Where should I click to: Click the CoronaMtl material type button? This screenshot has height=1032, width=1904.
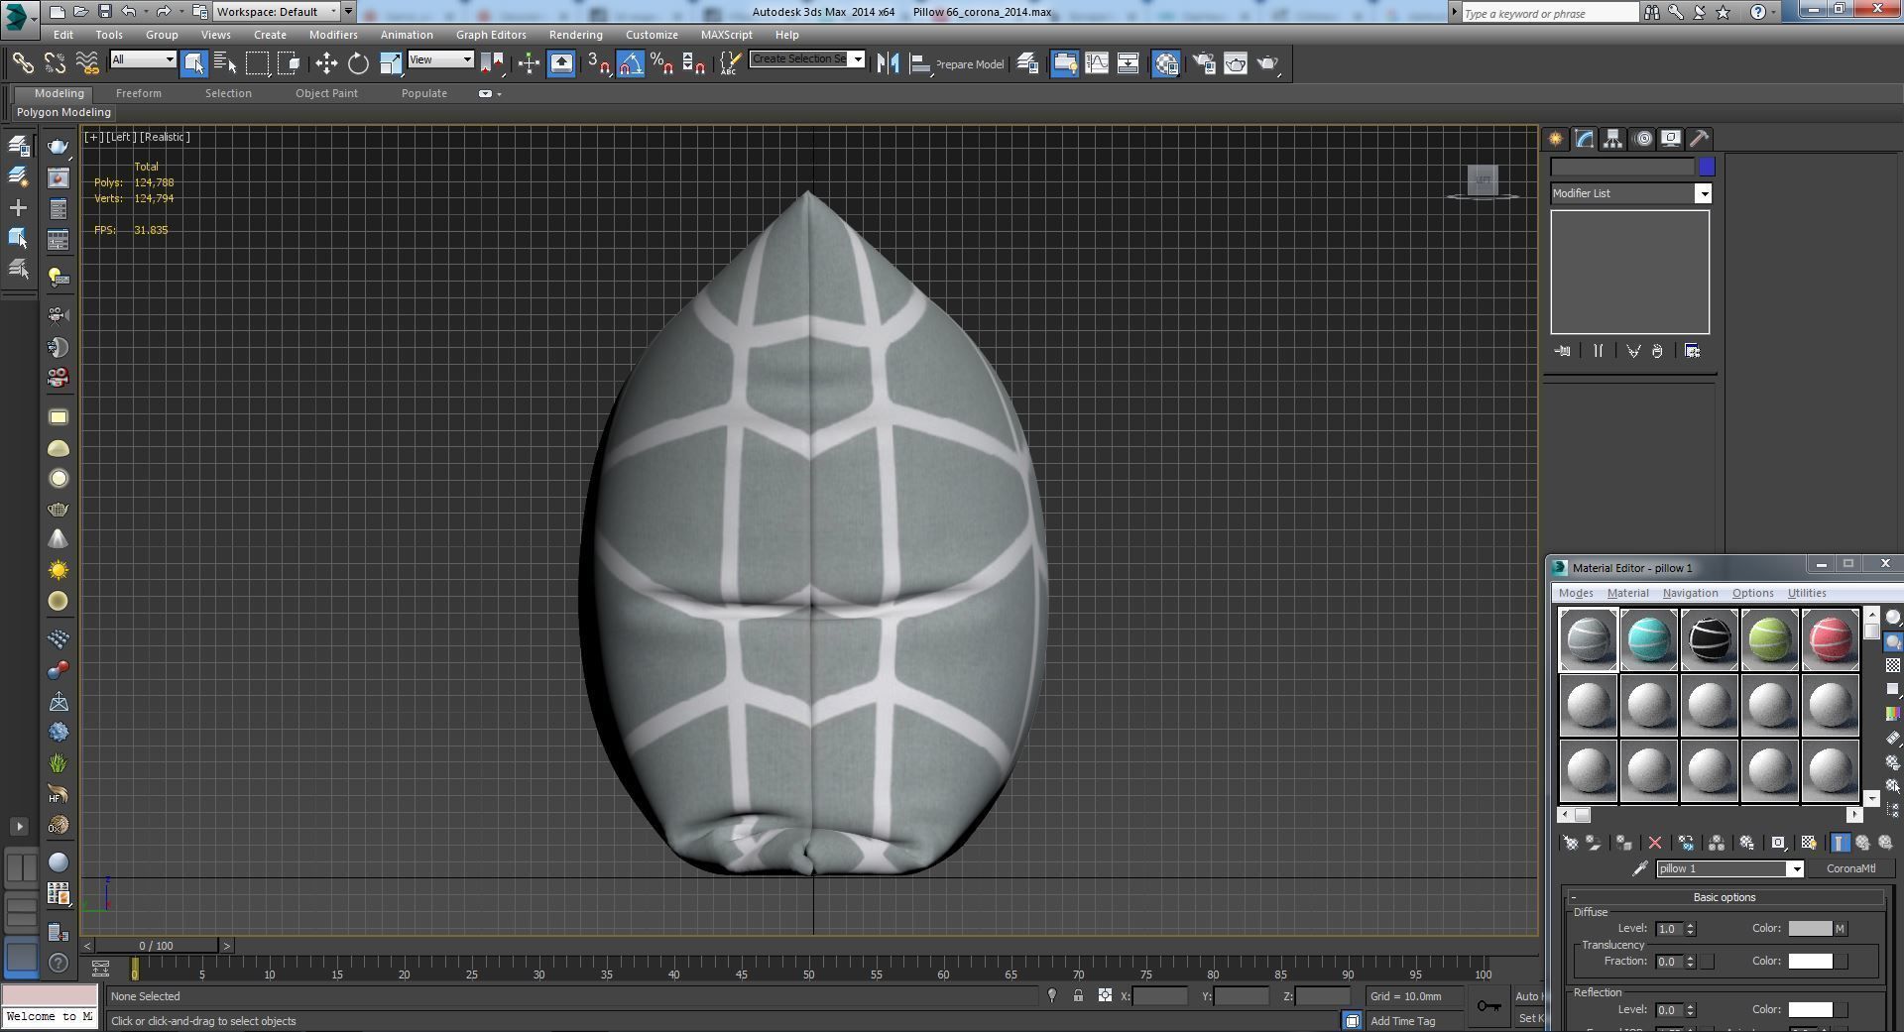(x=1850, y=869)
